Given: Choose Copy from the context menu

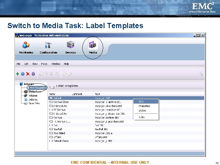Looking at the screenshot, I should pyautogui.click(x=146, y=117).
